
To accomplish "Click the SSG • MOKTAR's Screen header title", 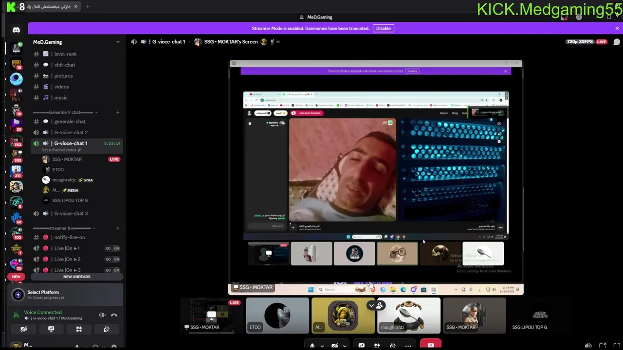I will point(231,42).
